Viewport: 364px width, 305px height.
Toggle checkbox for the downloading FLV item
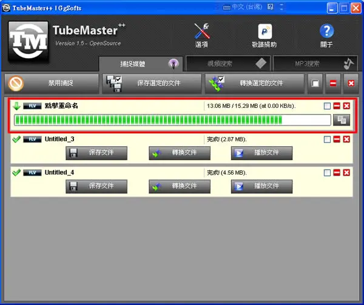(x=327, y=106)
